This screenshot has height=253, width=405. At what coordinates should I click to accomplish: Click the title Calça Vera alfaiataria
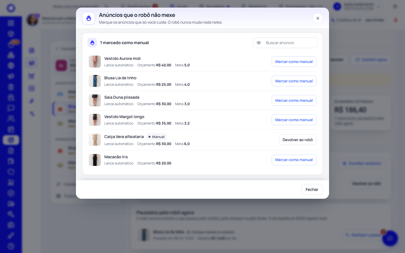124,137
